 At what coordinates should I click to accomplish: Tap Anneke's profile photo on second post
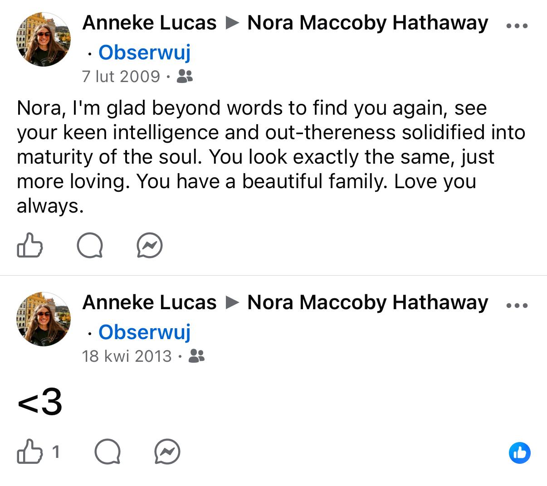tap(44, 319)
